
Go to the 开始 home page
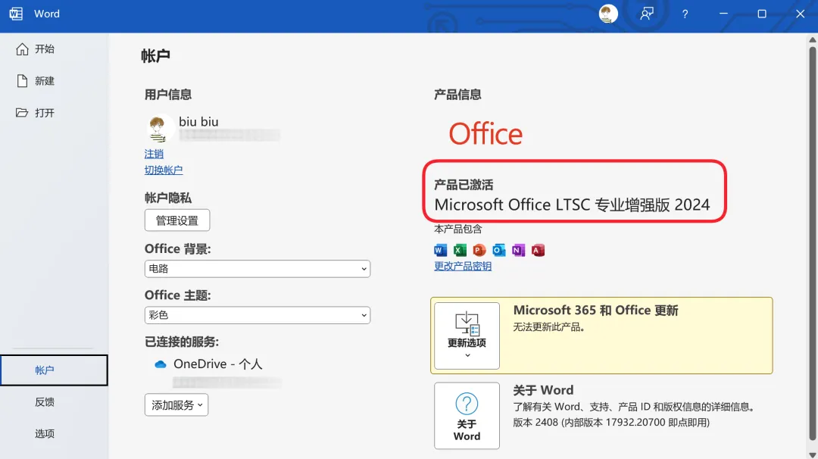(45, 49)
